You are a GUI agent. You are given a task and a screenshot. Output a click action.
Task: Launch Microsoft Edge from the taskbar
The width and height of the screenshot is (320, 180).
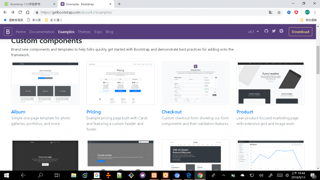[188, 175]
